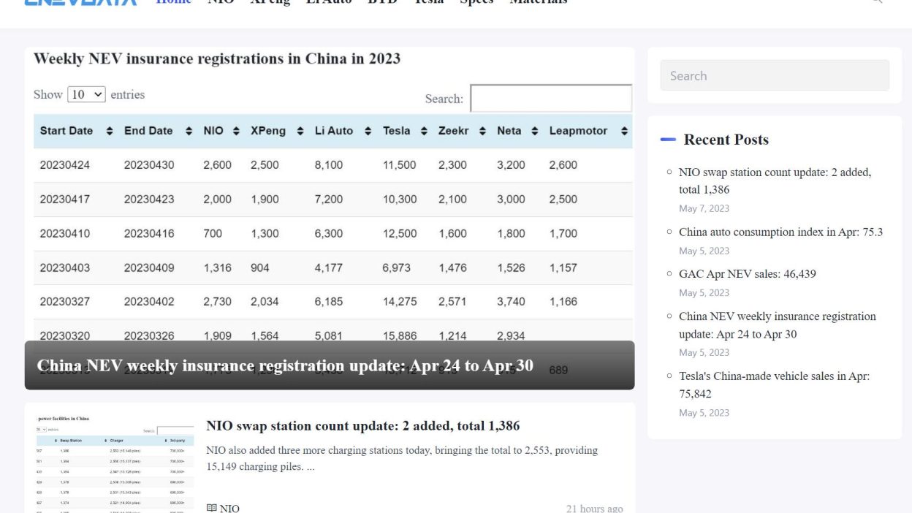The image size is (912, 513).
Task: Open Materials in the top navigation
Action: (x=538, y=2)
